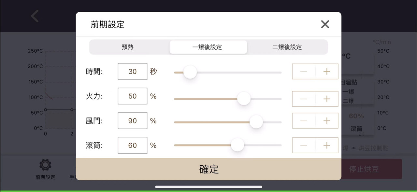Decrease 火力 with the minus button
Viewport: 417px width, 192px height.
pyautogui.click(x=304, y=99)
